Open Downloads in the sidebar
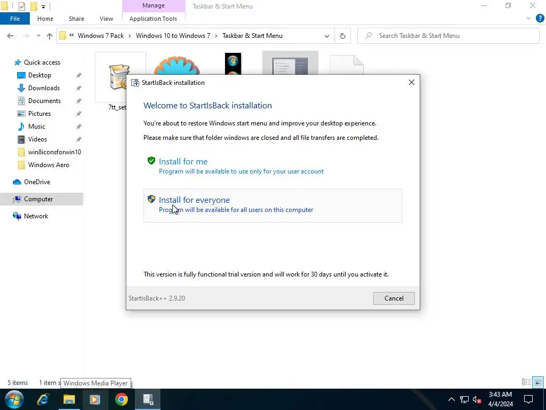Screen dimensions: 546x410 tap(44, 88)
